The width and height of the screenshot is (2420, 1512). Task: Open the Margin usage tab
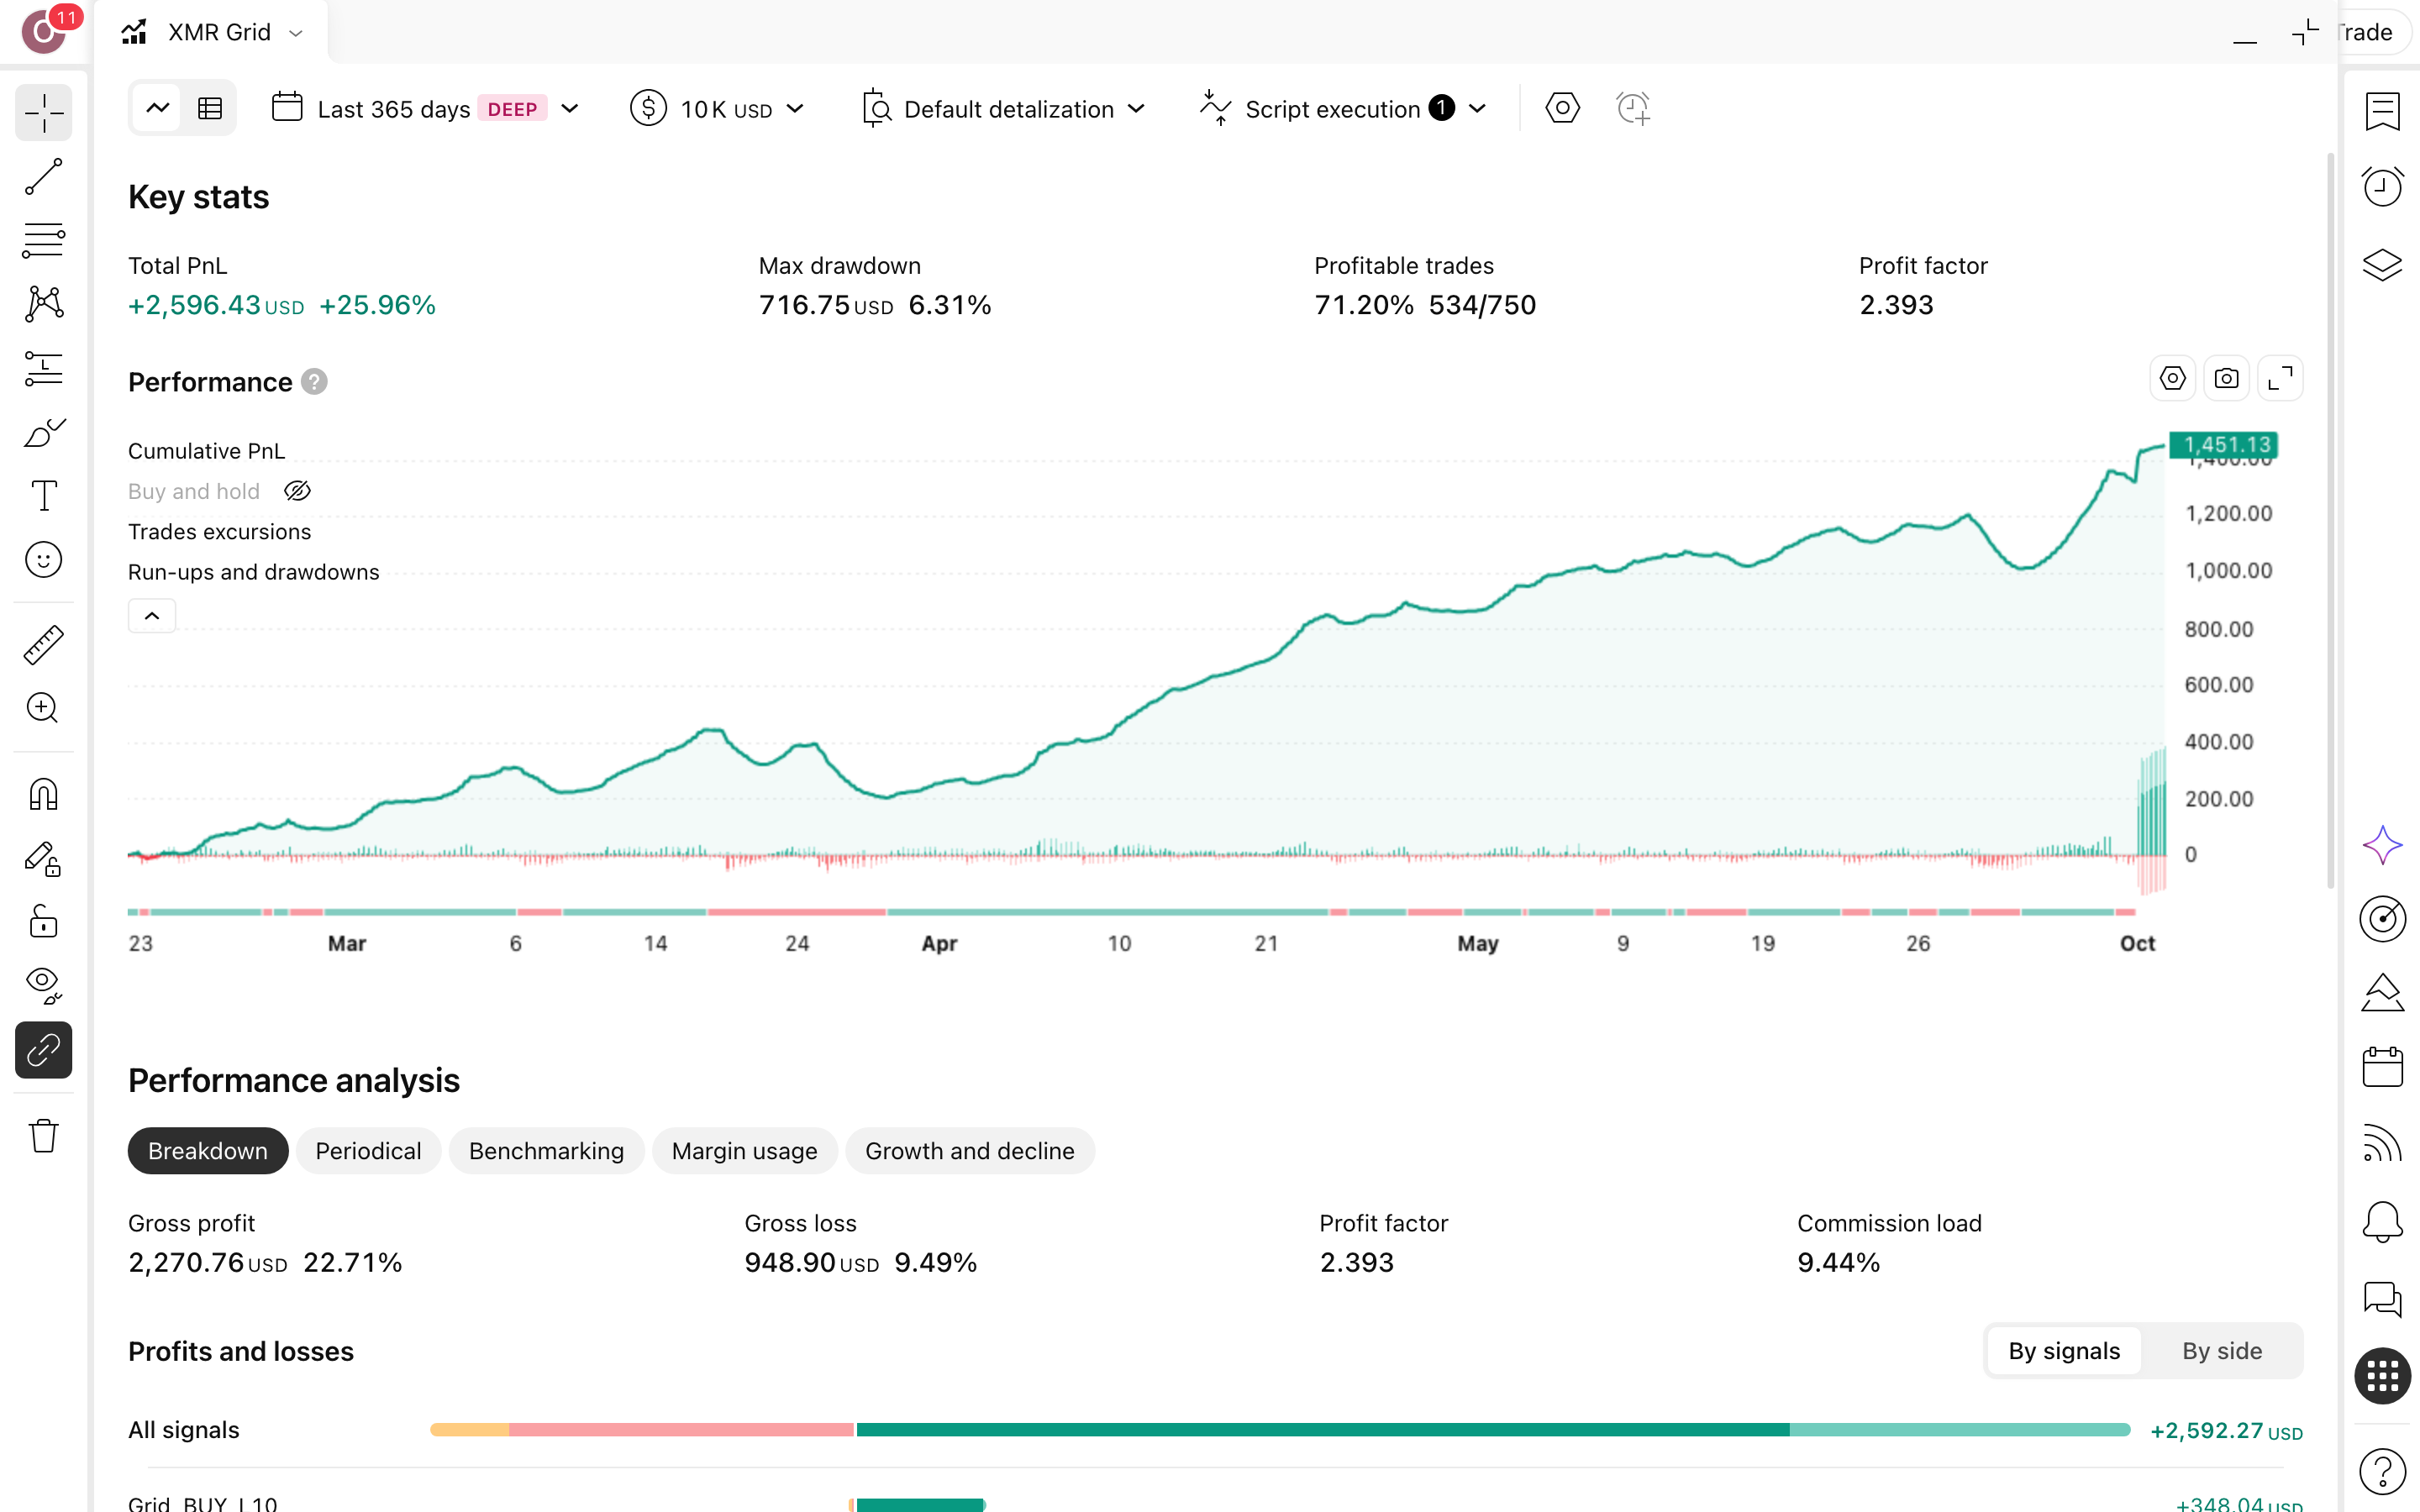coord(744,1151)
